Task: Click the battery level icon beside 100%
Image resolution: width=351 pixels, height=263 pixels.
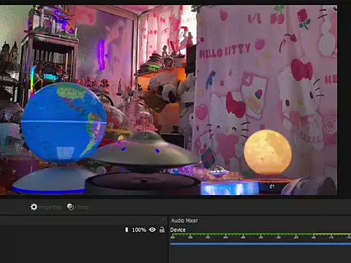Action: click(127, 229)
